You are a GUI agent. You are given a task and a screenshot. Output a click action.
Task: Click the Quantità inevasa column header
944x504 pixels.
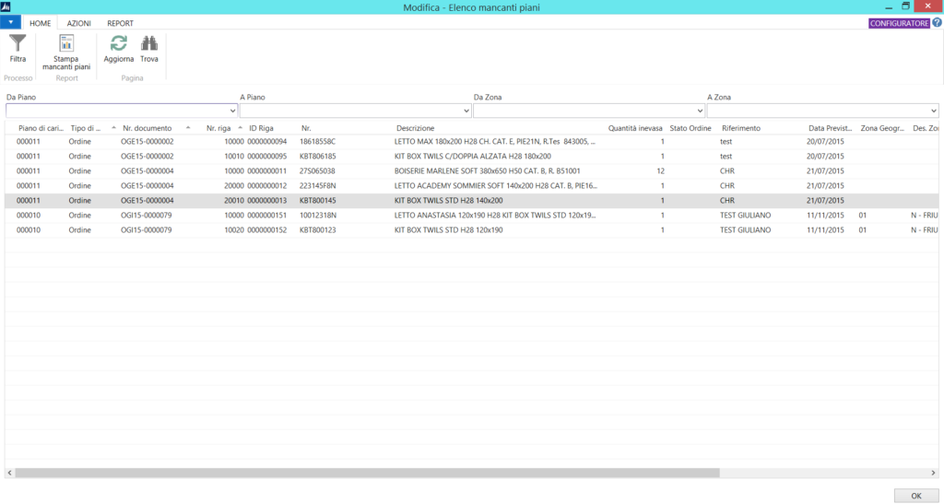635,128
